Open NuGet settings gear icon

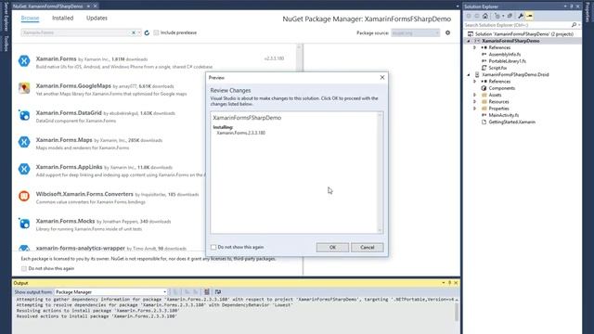click(447, 33)
